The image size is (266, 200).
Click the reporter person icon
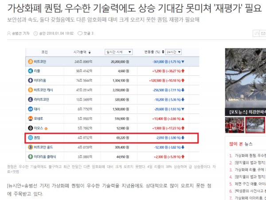pos(9,33)
